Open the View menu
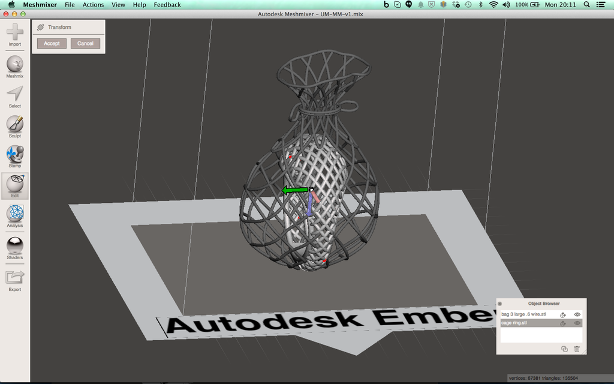Image resolution: width=614 pixels, height=384 pixels. click(118, 5)
